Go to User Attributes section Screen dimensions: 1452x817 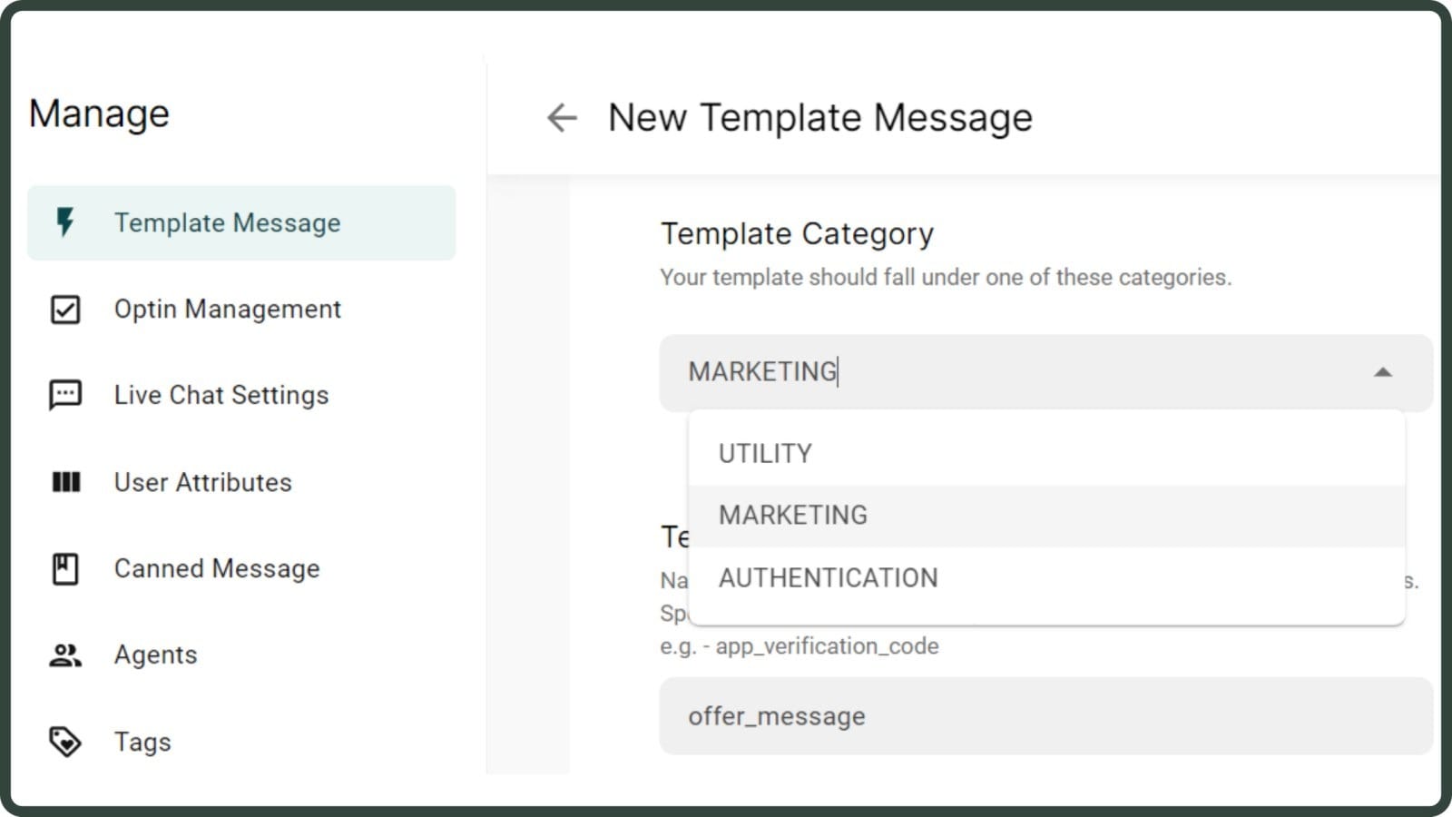[x=202, y=482]
